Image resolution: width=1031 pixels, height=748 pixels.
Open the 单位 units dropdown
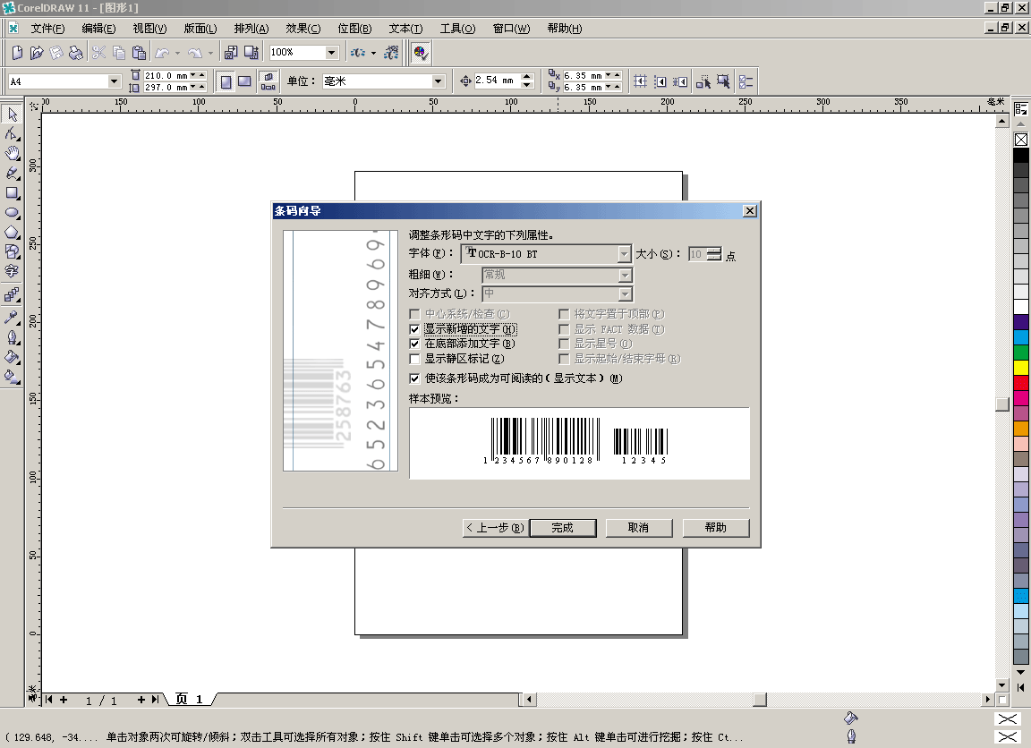point(438,81)
